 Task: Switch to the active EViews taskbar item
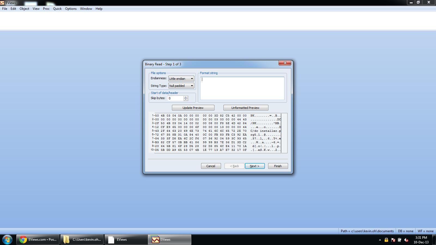point(170,240)
